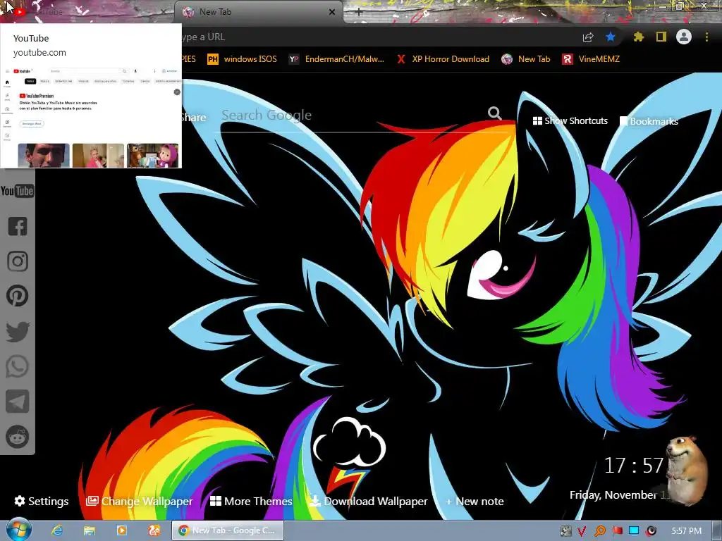Viewport: 722px width, 541px height.
Task: Open Twitter from the left sidebar
Action: (x=18, y=332)
